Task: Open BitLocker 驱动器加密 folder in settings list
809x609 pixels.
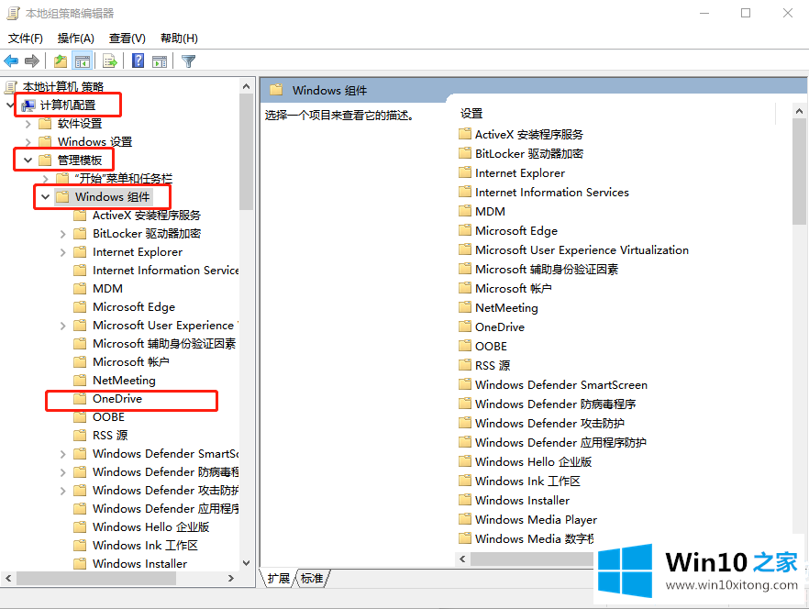Action: click(x=529, y=154)
